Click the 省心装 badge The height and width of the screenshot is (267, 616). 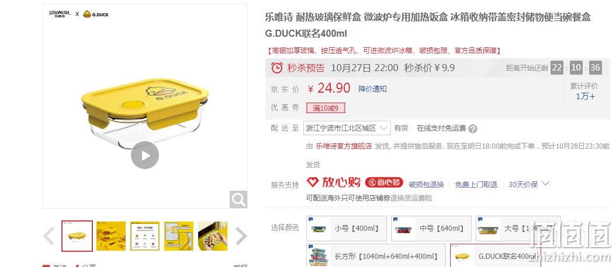click(384, 182)
